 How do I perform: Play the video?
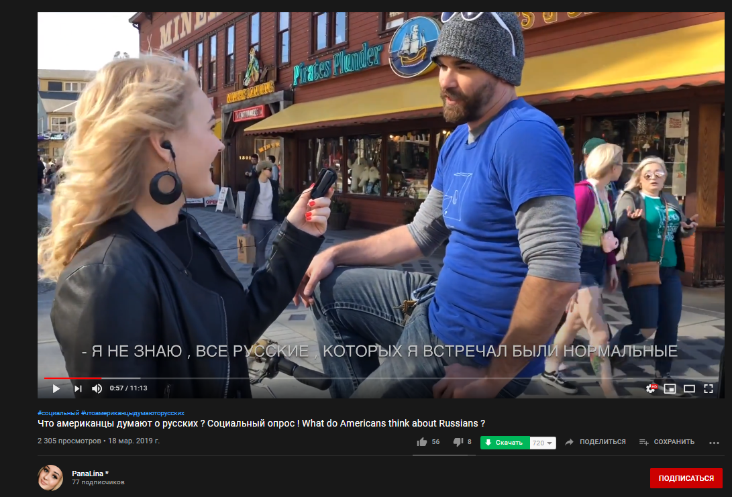[x=56, y=388]
